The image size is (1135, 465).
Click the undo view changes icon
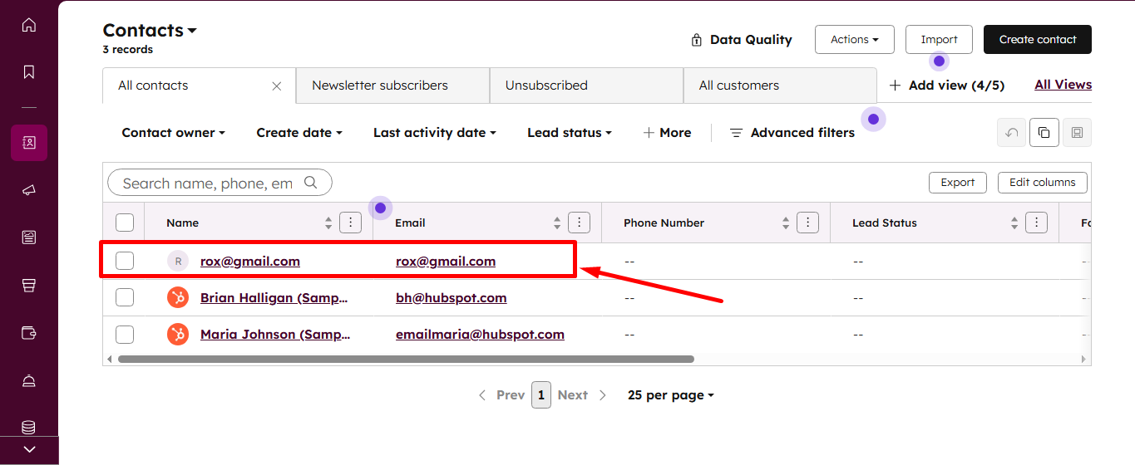(1011, 133)
